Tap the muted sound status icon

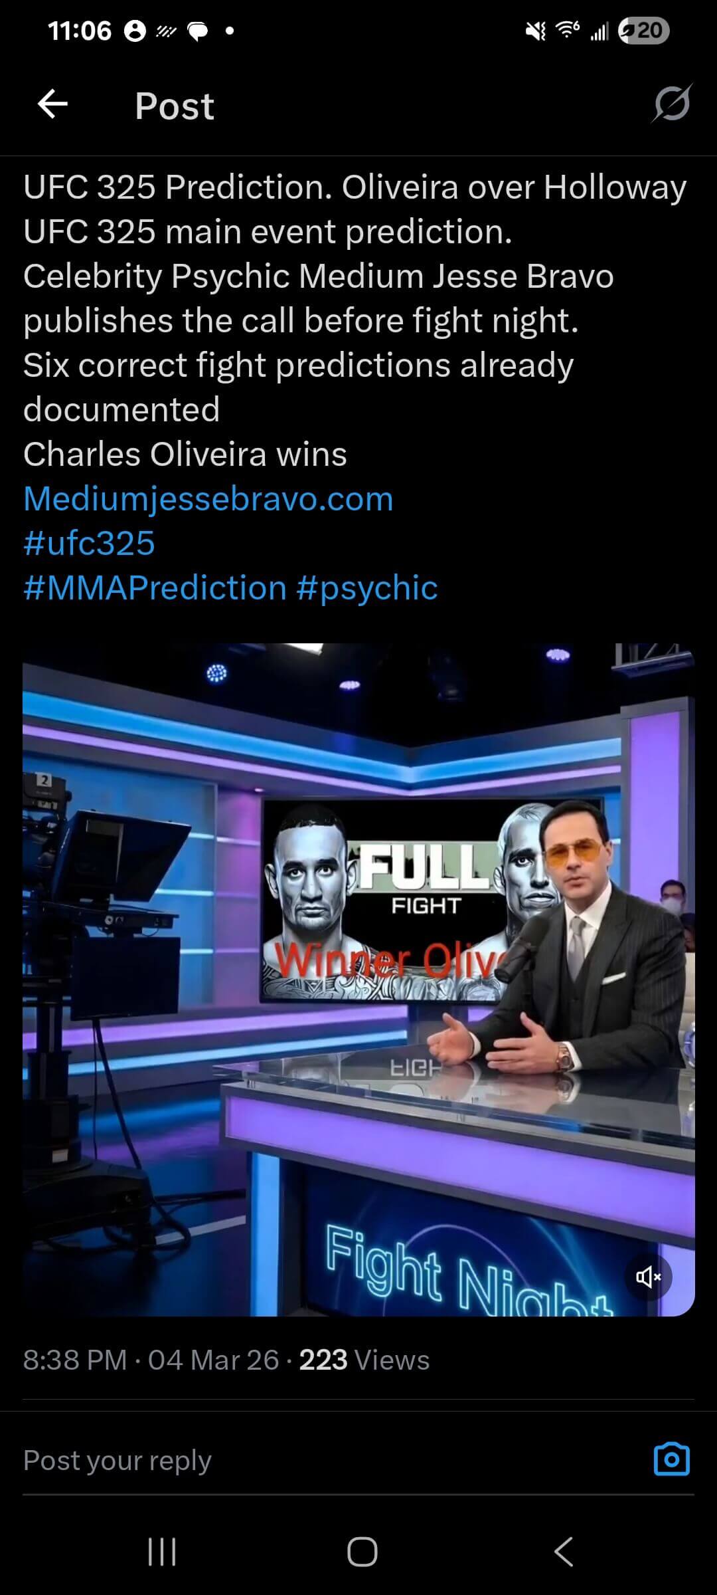pyautogui.click(x=535, y=31)
